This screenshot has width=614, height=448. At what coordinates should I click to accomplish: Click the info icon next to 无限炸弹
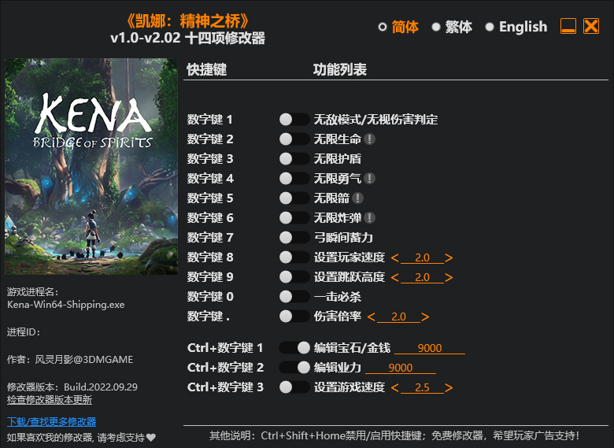(x=369, y=218)
